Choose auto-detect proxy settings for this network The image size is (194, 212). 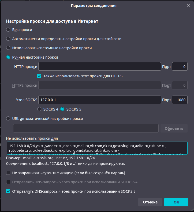pos(8,39)
